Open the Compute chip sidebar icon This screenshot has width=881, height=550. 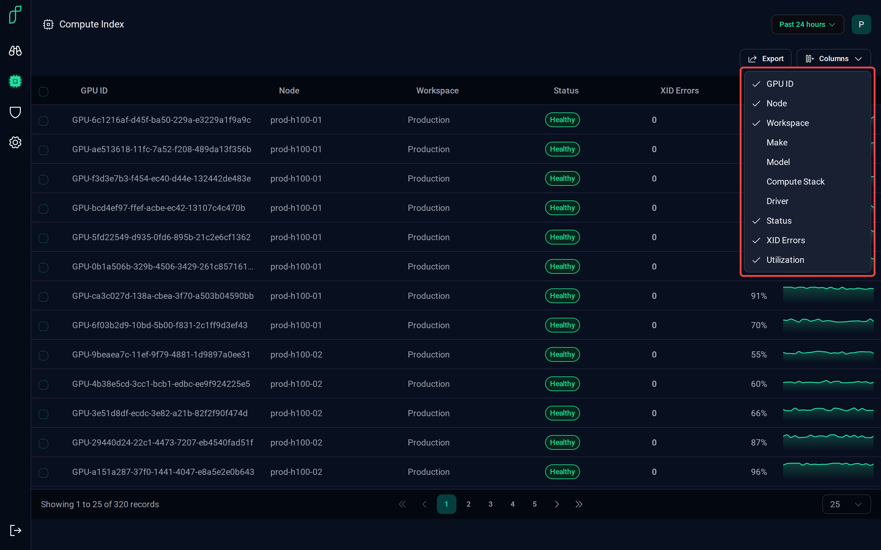[15, 82]
